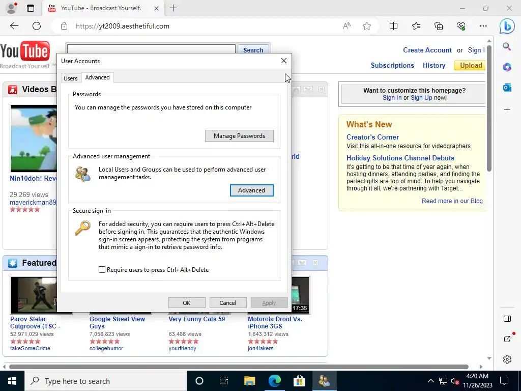Open Outlook icon in Edge sidebar
Viewport: 521px width, 391px height.
coord(507,88)
